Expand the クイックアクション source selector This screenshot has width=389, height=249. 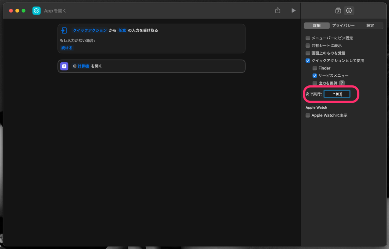[x=90, y=30]
